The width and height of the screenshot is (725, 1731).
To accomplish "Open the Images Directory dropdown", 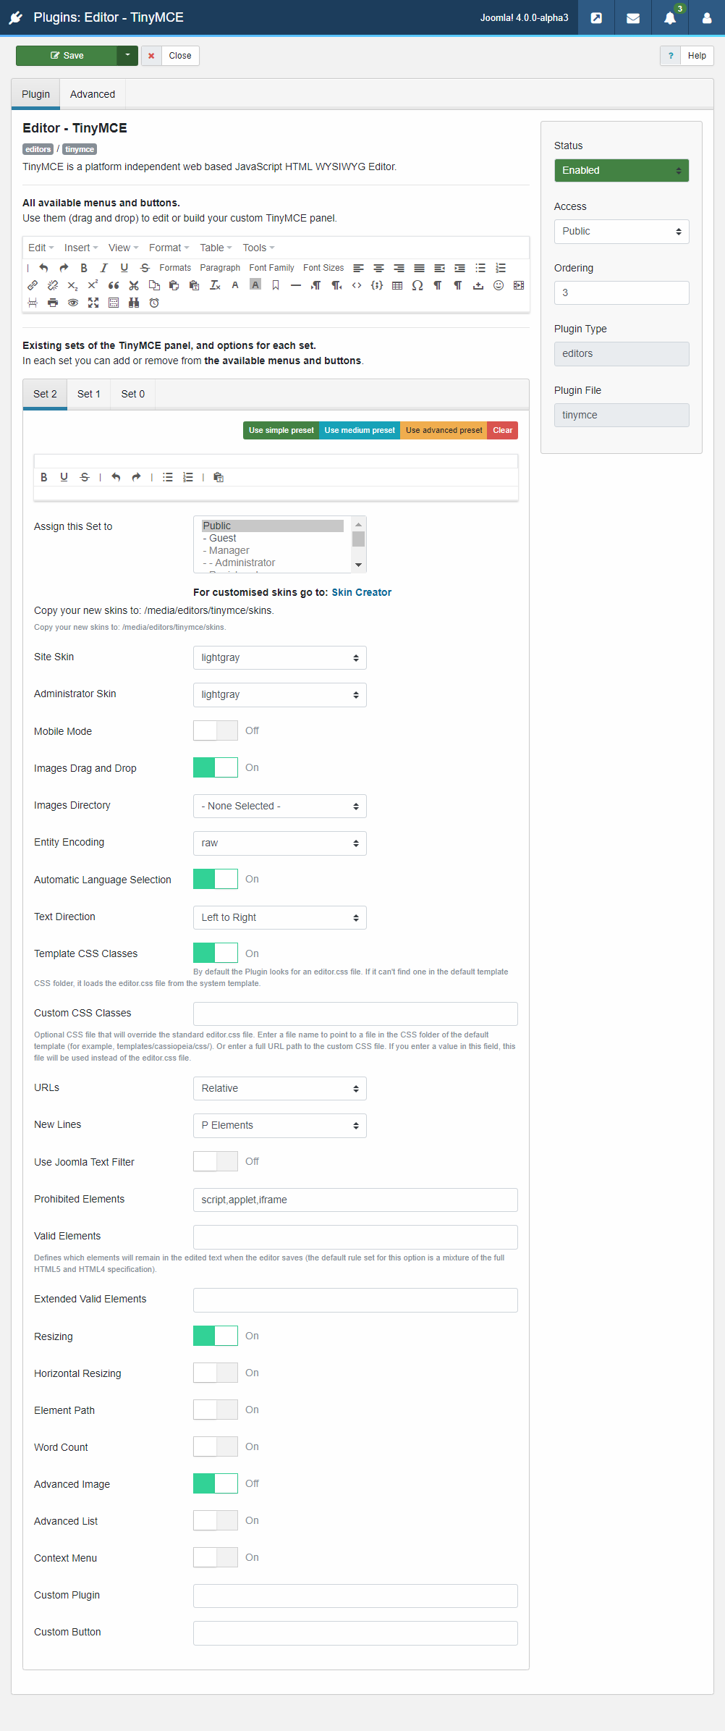I will [x=280, y=806].
